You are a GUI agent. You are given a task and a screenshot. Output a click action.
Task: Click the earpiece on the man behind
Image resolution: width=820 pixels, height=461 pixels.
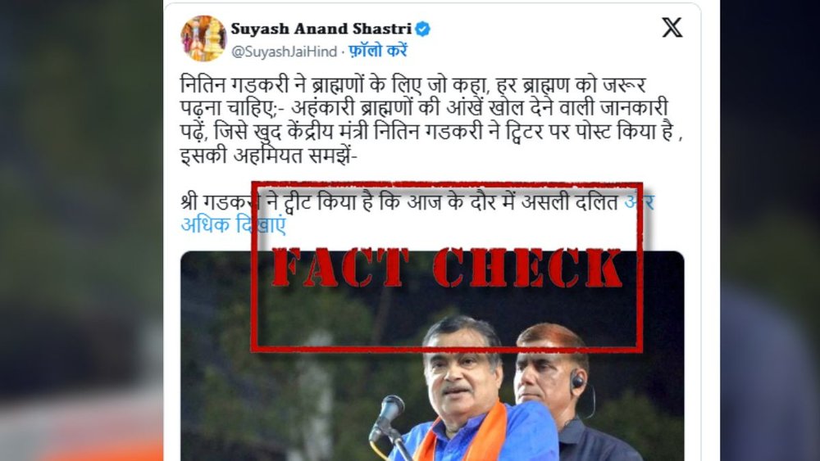coord(576,380)
